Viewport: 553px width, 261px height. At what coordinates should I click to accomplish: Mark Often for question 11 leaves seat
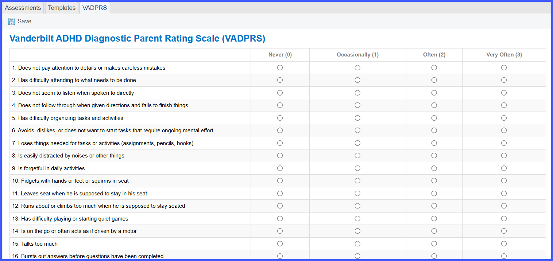tap(434, 194)
